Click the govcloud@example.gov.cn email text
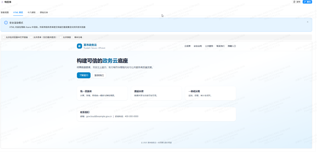Viewport: 317px width, 152px height. 99,116
